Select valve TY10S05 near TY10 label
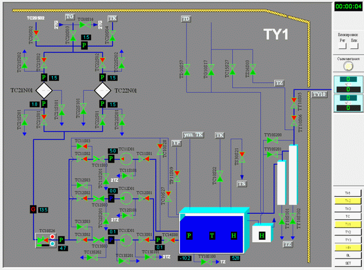The width and height of the screenshot is (364, 270). pos(294,103)
